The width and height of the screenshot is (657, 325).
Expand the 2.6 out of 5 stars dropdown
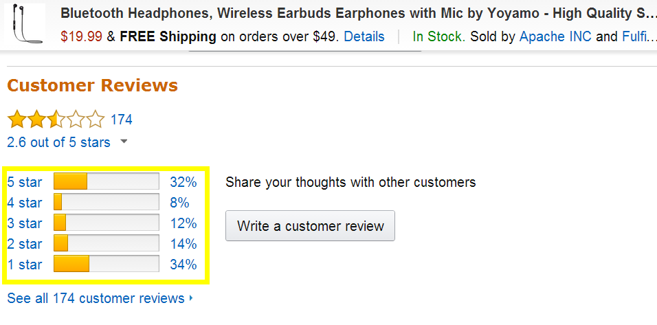point(58,142)
